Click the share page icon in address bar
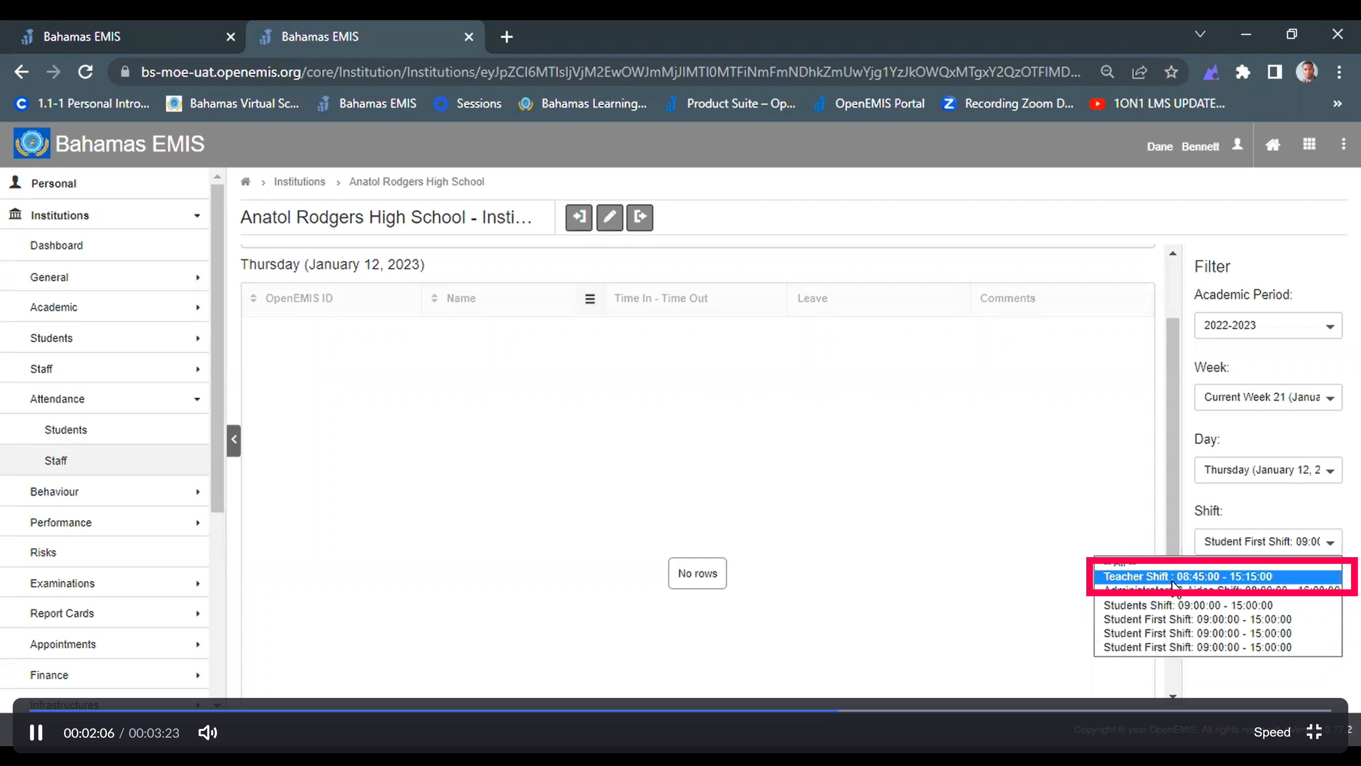Image resolution: width=1361 pixels, height=766 pixels. point(1139,72)
